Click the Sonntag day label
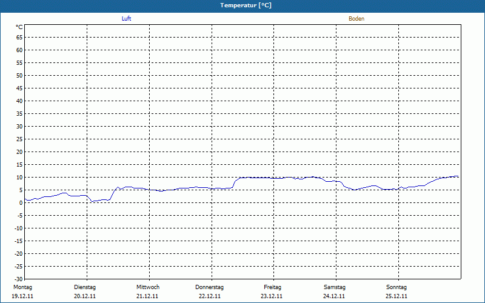This screenshot has width=485, height=303. point(396,287)
